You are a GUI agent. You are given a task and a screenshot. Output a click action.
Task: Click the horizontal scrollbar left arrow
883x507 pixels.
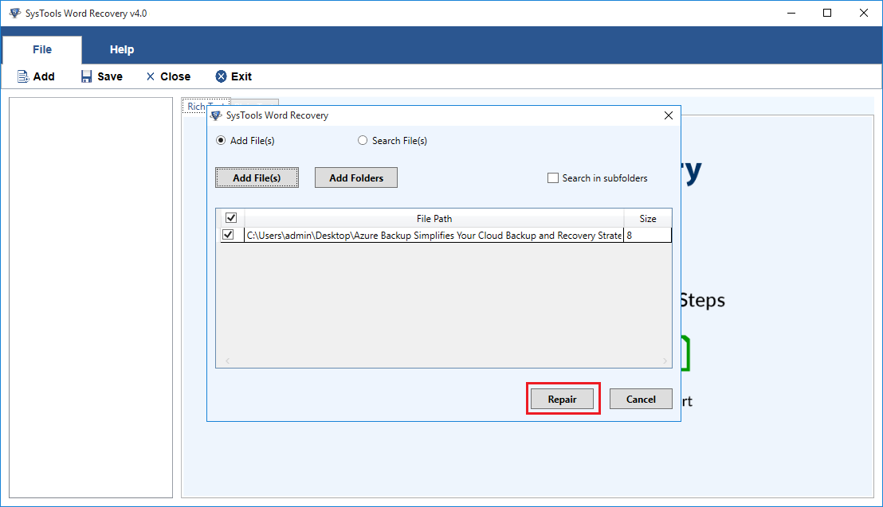(227, 361)
